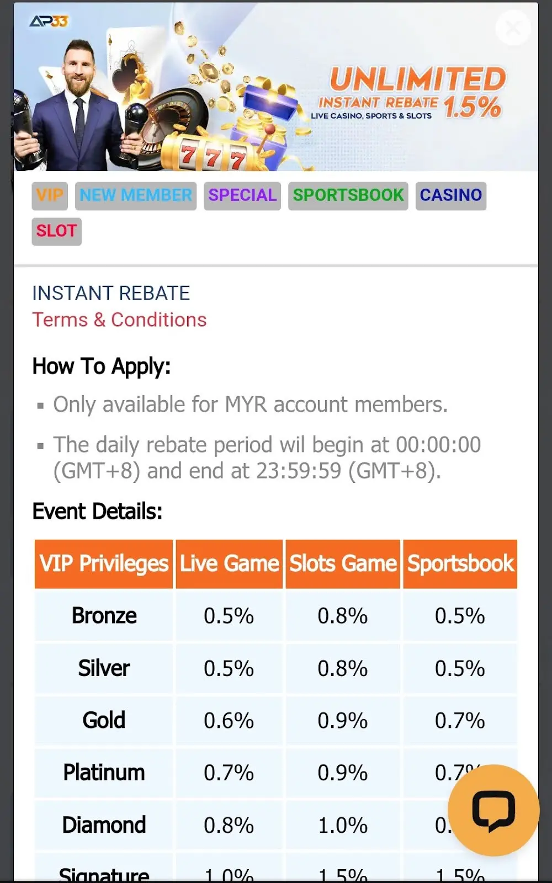Click the Live Game column header
Image resolution: width=552 pixels, height=883 pixels.
click(x=229, y=564)
